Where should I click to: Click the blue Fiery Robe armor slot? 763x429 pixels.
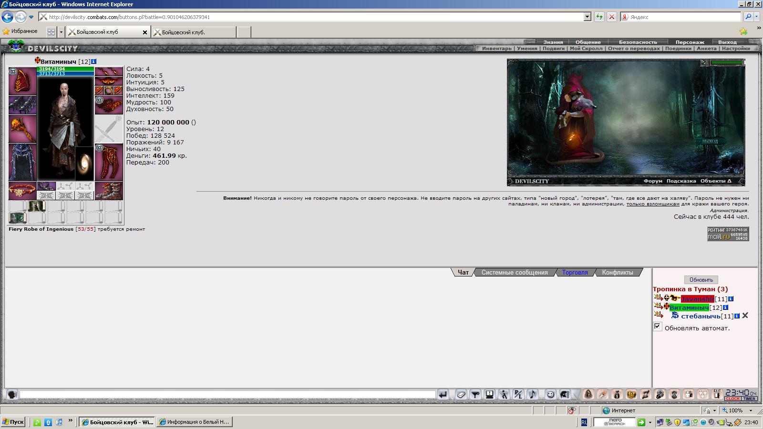click(22, 162)
